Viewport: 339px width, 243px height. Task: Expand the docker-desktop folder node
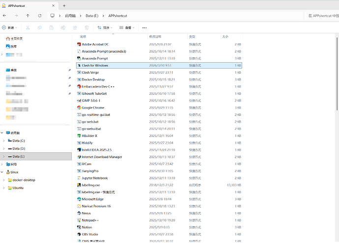point(3,180)
